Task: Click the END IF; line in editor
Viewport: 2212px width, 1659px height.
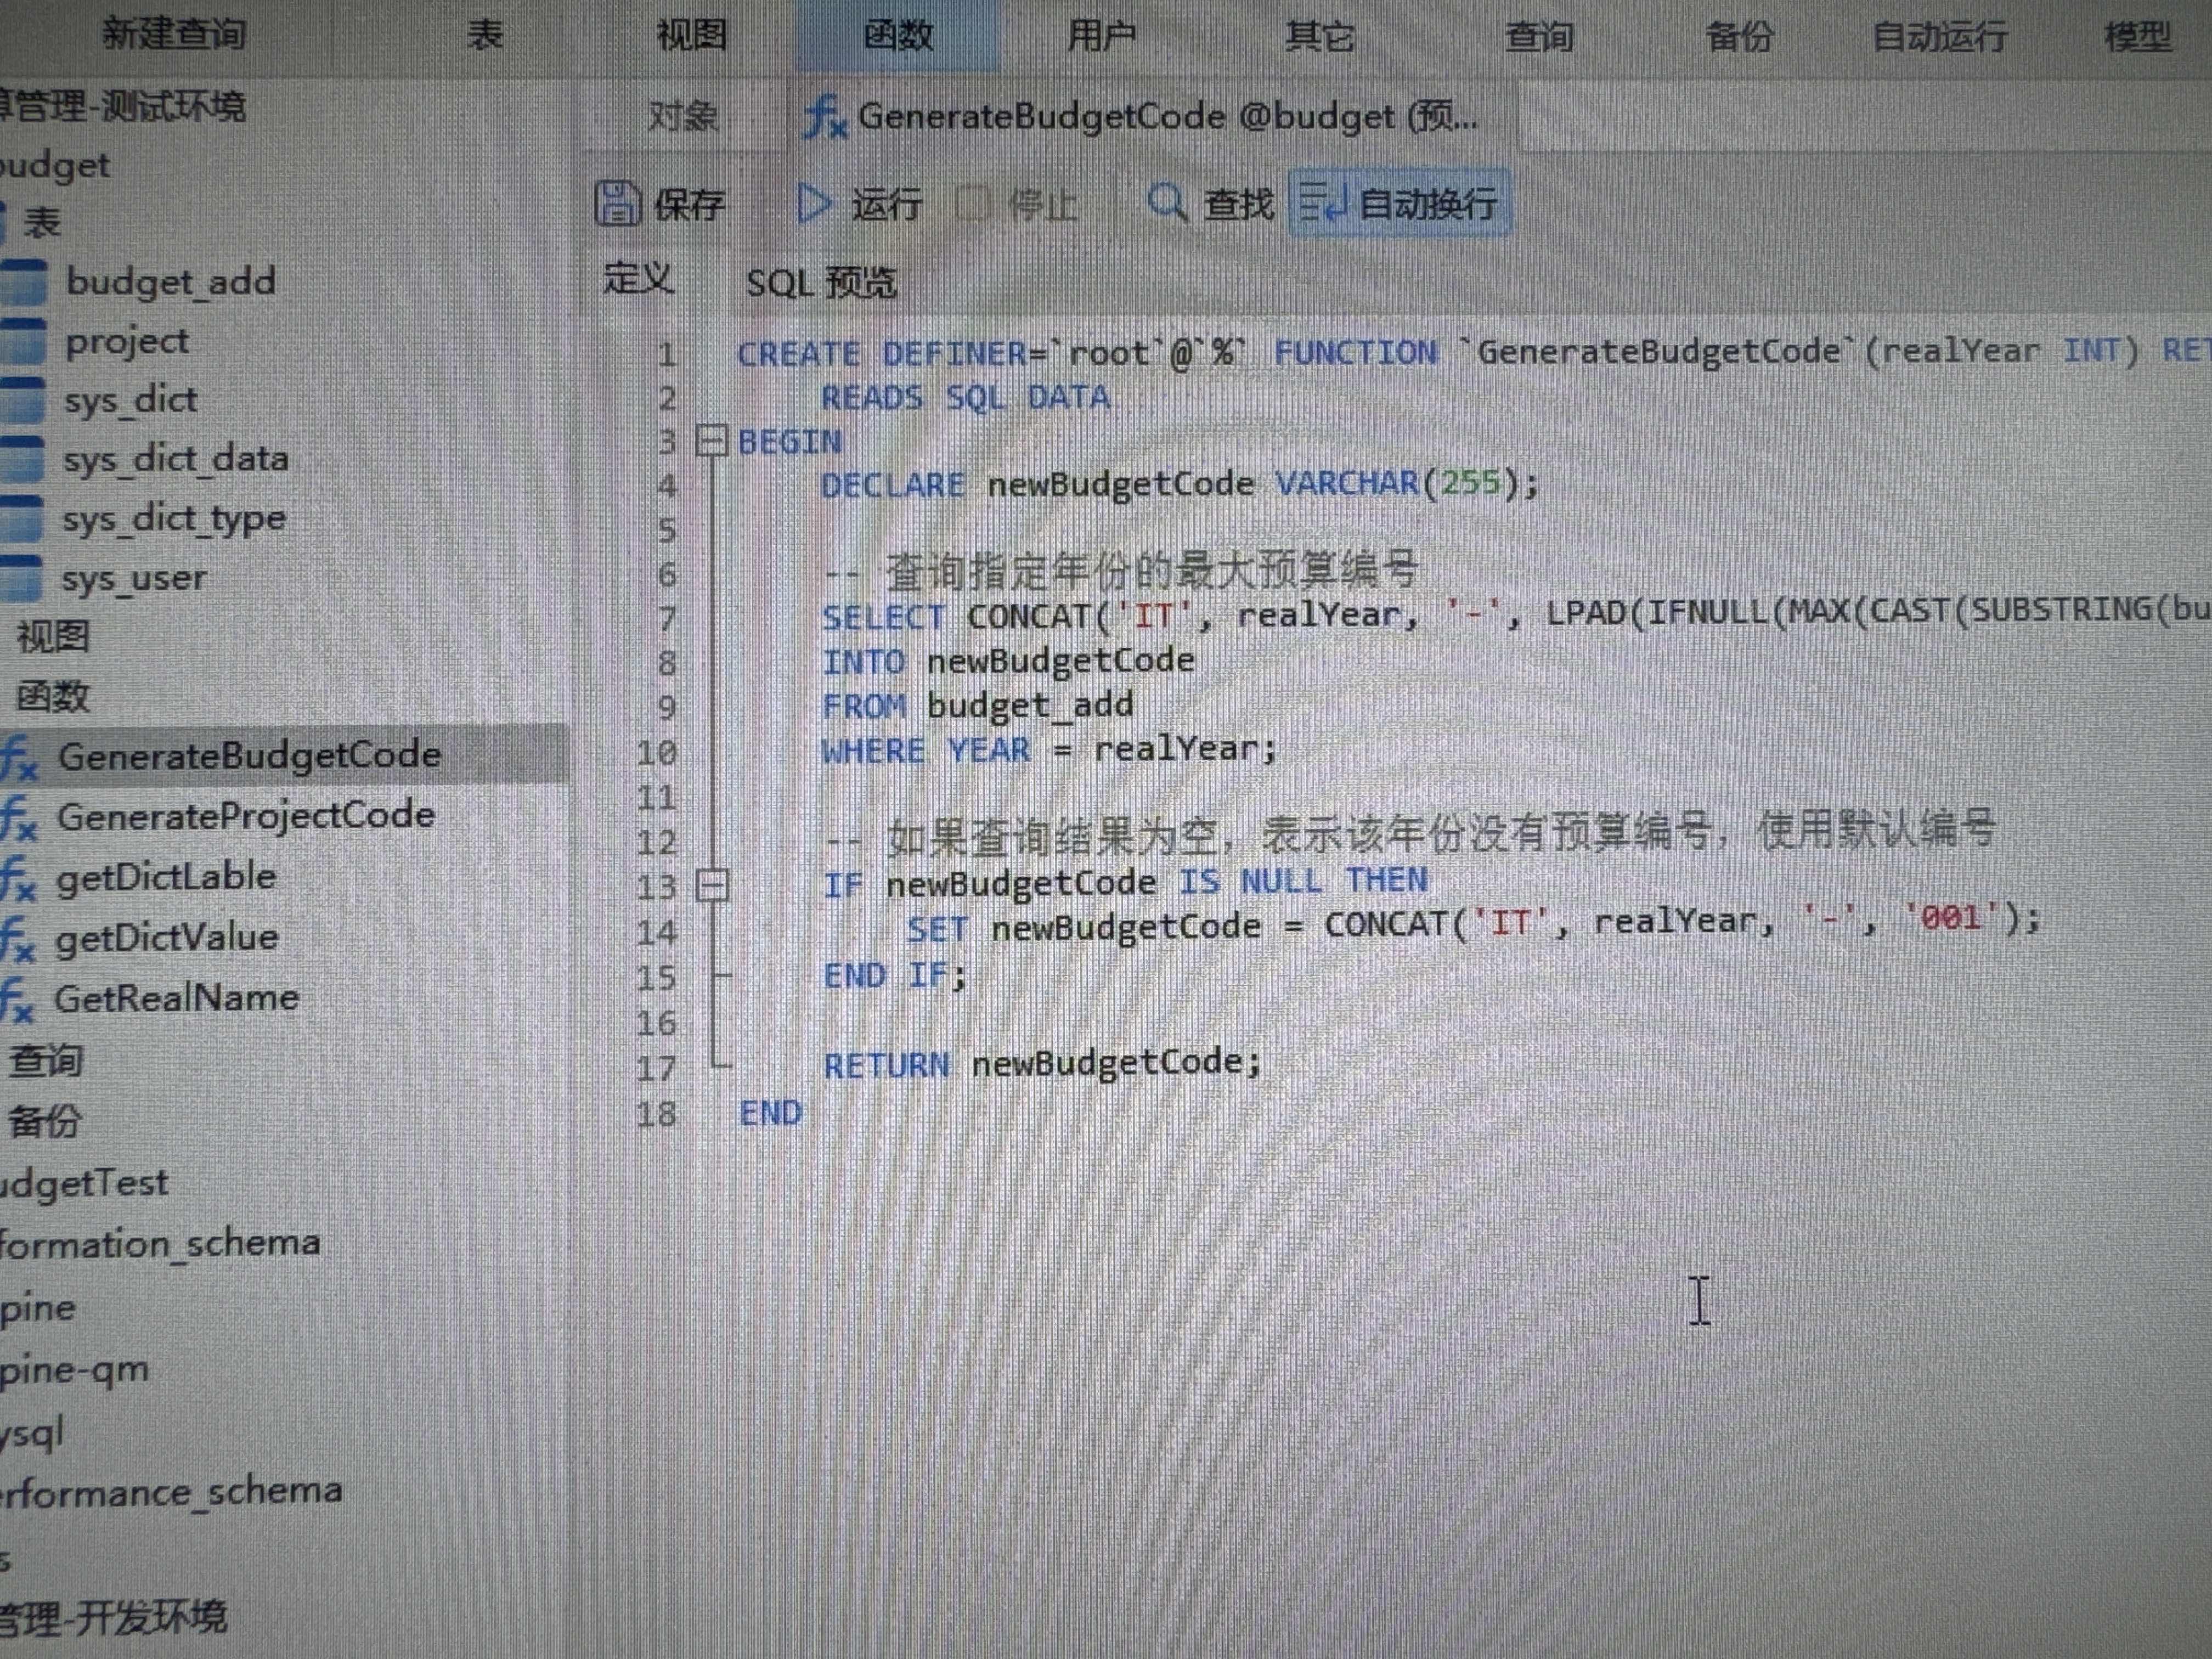Action: (895, 974)
